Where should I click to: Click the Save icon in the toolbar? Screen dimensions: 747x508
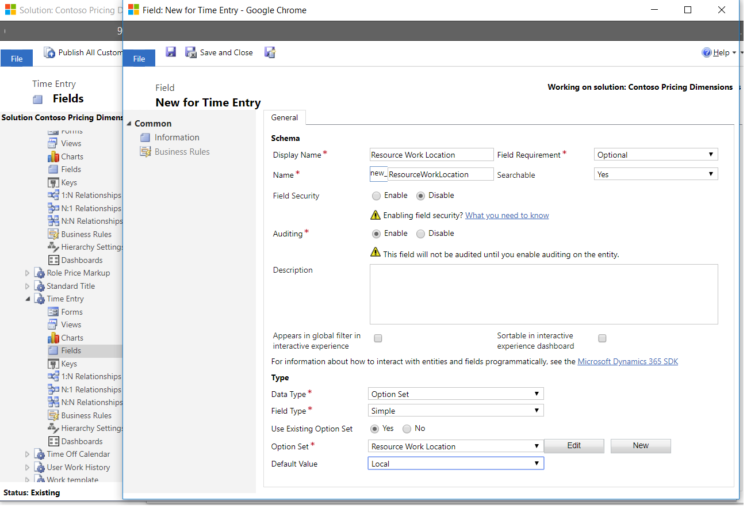pyautogui.click(x=171, y=52)
